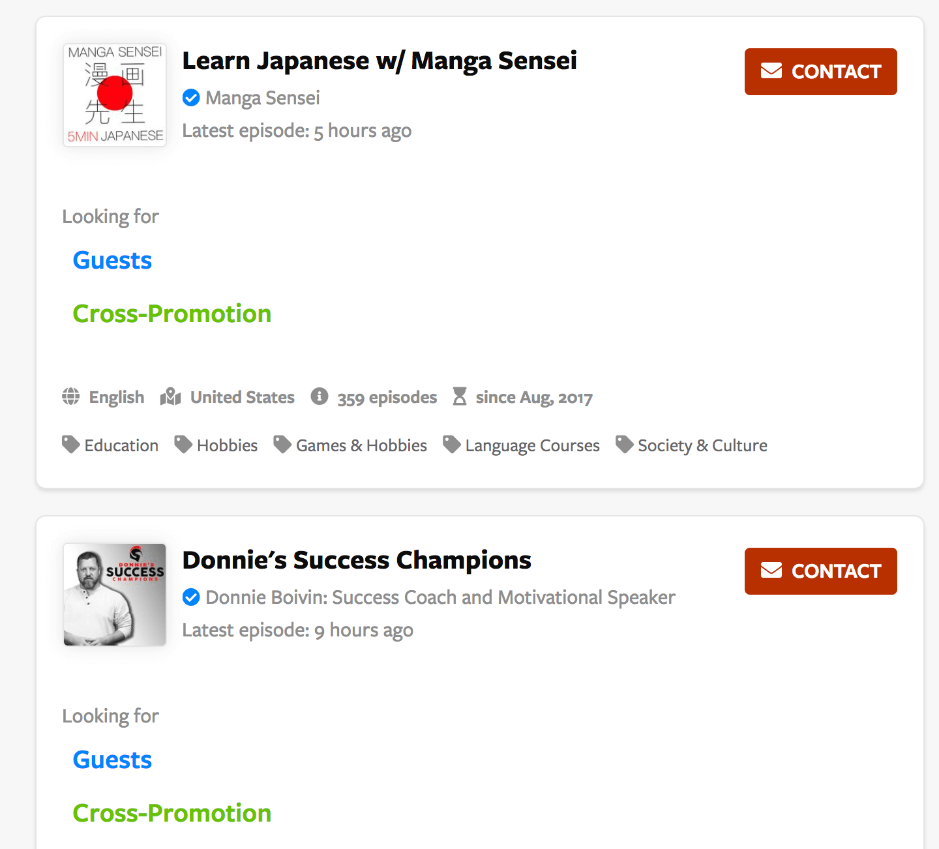Contact Donnie's Success Champions podcast
This screenshot has height=849, width=939.
(820, 571)
